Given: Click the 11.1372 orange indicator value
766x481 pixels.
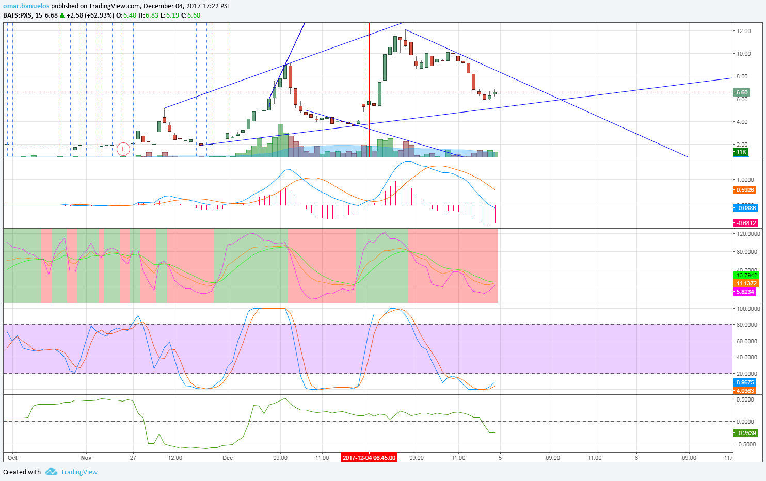Looking at the screenshot, I should 746,283.
